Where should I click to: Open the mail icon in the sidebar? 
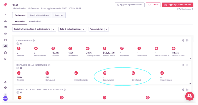5,33
